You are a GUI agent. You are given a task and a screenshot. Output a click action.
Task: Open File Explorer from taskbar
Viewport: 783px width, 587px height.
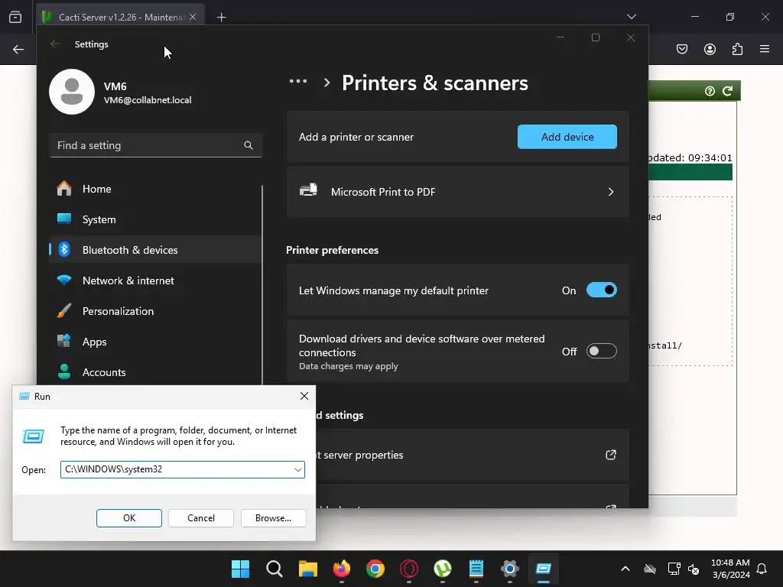point(308,569)
